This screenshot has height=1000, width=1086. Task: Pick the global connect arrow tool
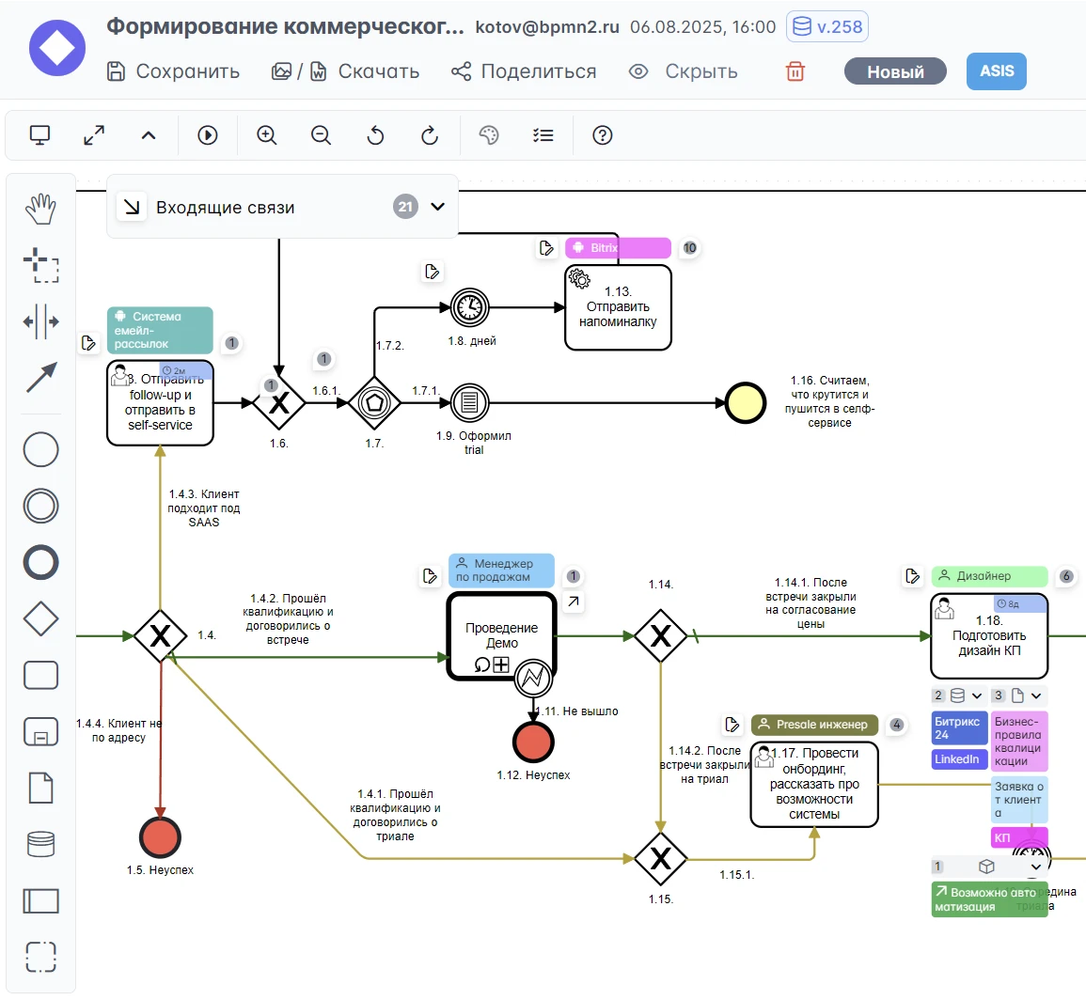40,378
